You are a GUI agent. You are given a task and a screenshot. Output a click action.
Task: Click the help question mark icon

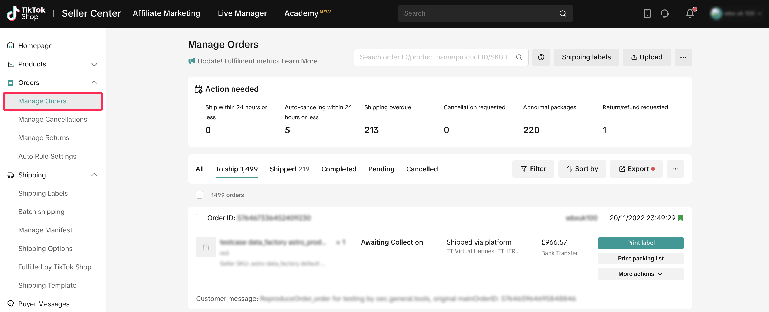coord(541,57)
